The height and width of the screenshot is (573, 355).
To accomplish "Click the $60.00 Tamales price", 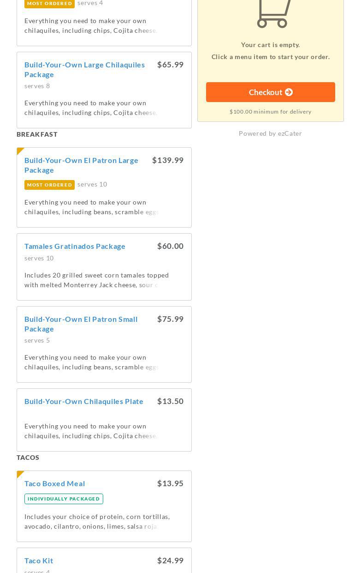I will (x=170, y=246).
